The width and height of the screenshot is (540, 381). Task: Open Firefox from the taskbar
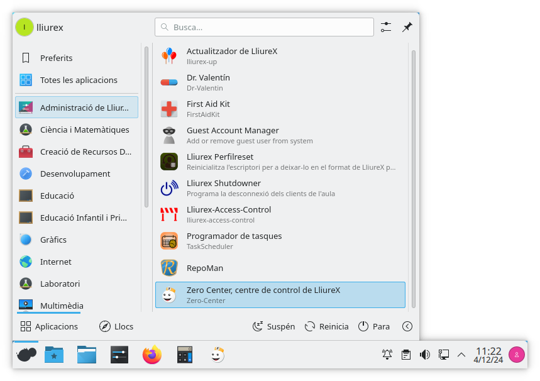click(x=152, y=355)
